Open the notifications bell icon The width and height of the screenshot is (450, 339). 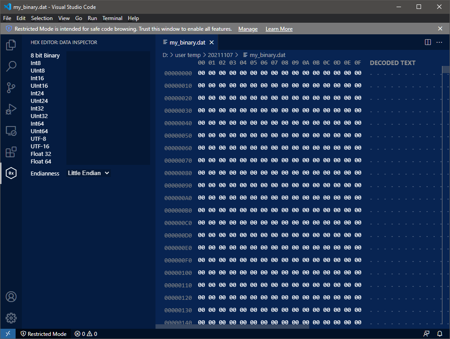point(440,334)
